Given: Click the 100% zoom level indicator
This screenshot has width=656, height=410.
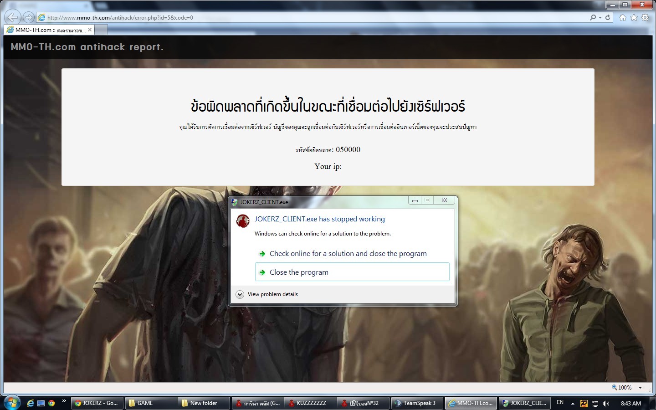Looking at the screenshot, I should point(622,388).
